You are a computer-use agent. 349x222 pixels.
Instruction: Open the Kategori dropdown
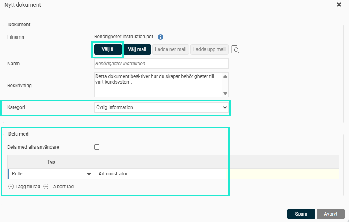point(161,107)
